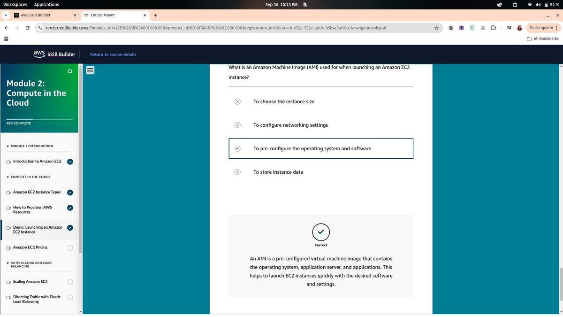
Task: Click the gray spider extension icon
Action: pos(451,28)
